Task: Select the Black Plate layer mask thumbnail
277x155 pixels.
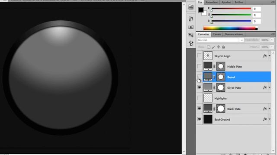Action: click(x=221, y=108)
